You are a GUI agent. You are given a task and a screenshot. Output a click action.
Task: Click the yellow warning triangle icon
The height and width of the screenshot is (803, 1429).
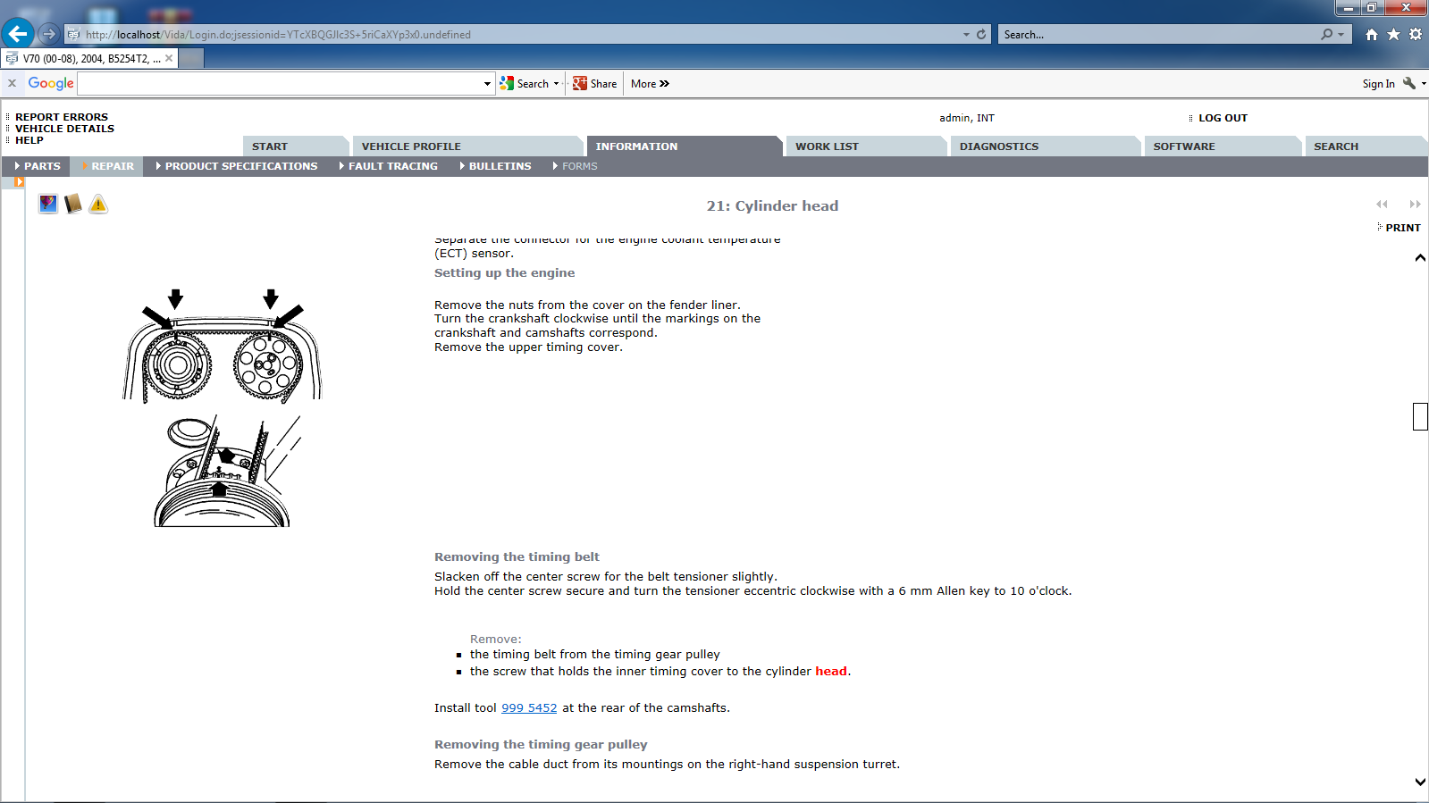click(98, 205)
